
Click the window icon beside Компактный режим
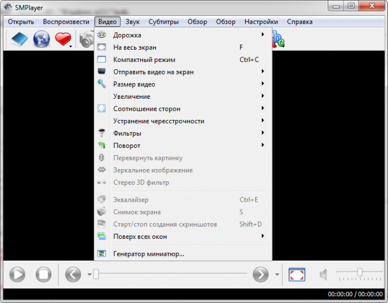101,59
